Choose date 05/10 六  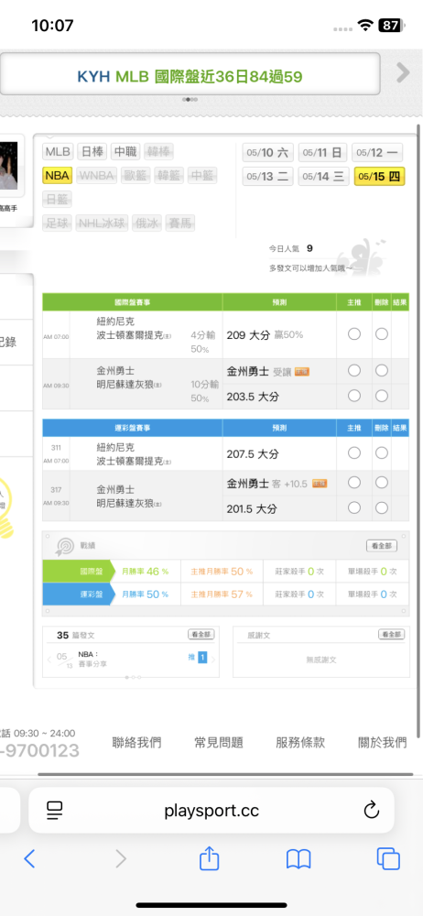click(x=267, y=152)
